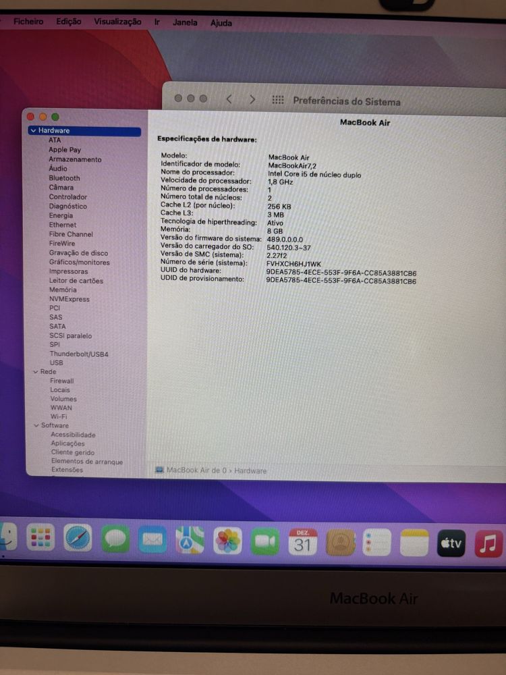The width and height of the screenshot is (506, 675).
Task: Select PCI in the sidebar
Action: [x=55, y=308]
